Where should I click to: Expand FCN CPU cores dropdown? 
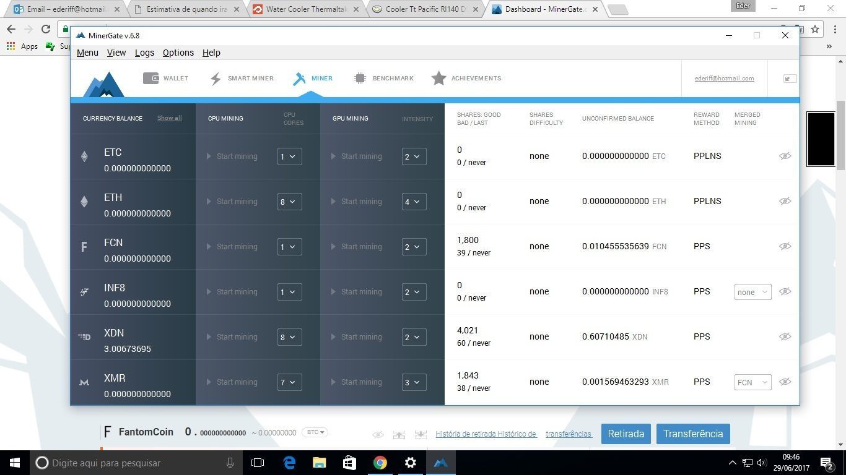289,247
